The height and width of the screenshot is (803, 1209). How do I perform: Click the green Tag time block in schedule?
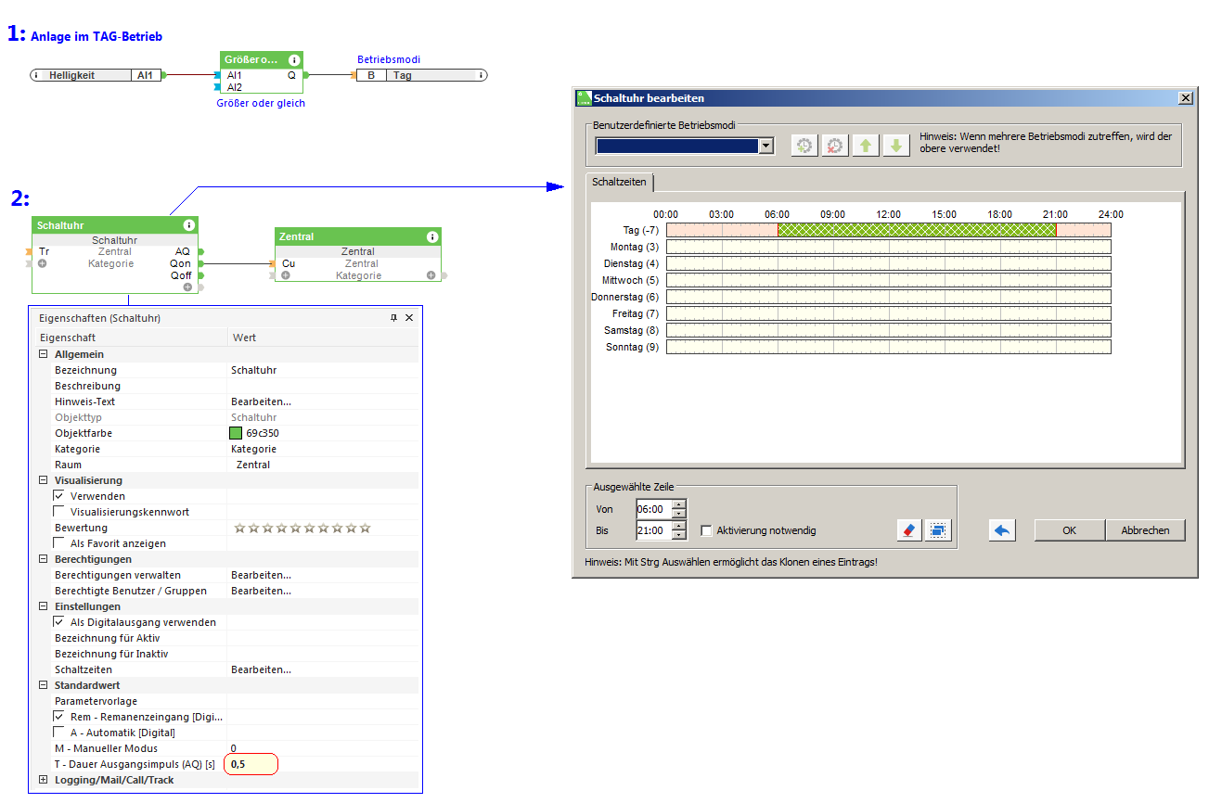(916, 230)
